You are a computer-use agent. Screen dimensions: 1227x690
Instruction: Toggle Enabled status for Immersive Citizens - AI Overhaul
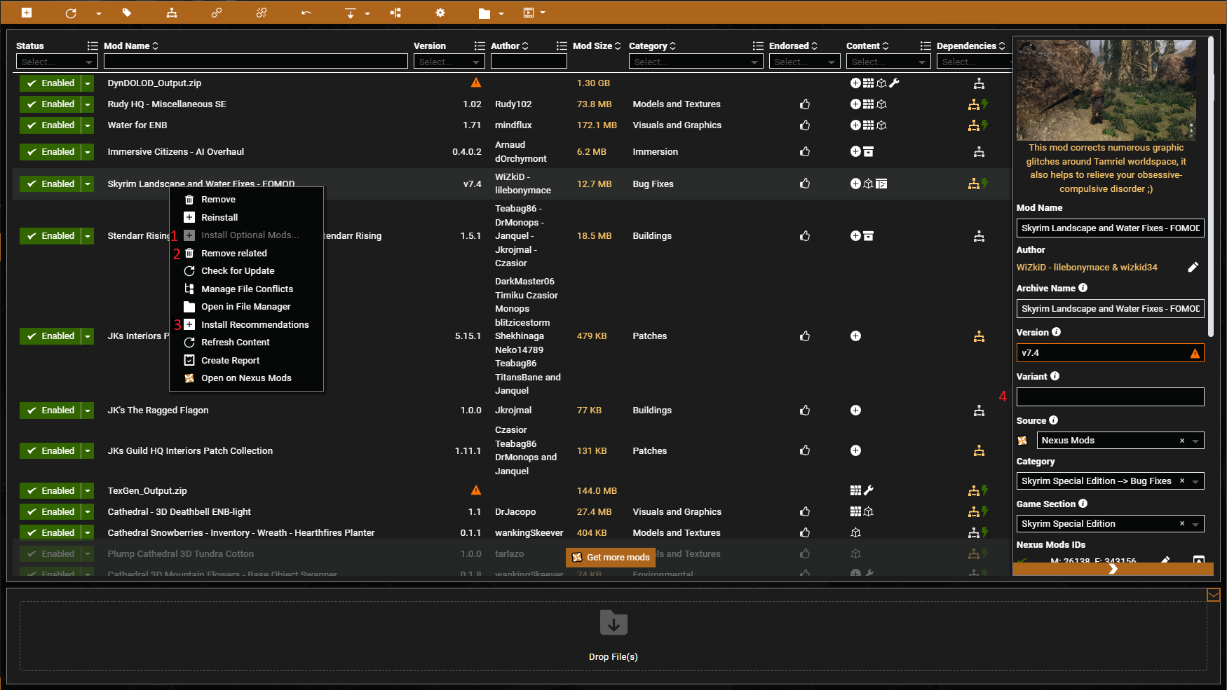tap(50, 152)
